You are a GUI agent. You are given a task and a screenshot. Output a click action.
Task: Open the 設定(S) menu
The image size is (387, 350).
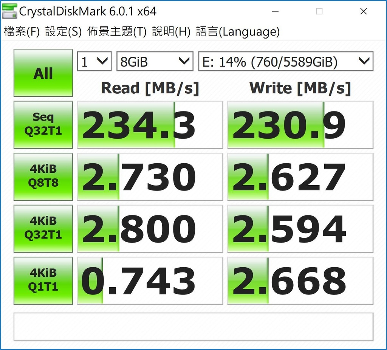click(63, 32)
